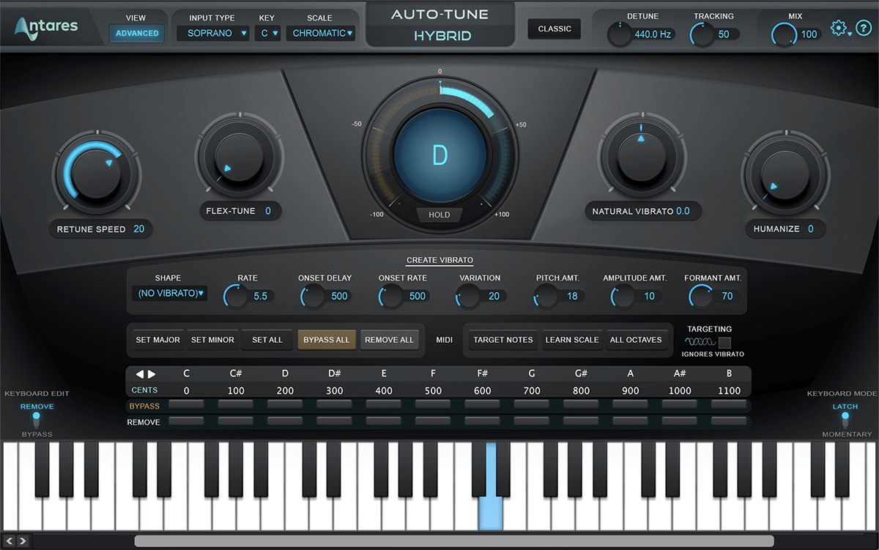Select the Advanced view

point(136,33)
